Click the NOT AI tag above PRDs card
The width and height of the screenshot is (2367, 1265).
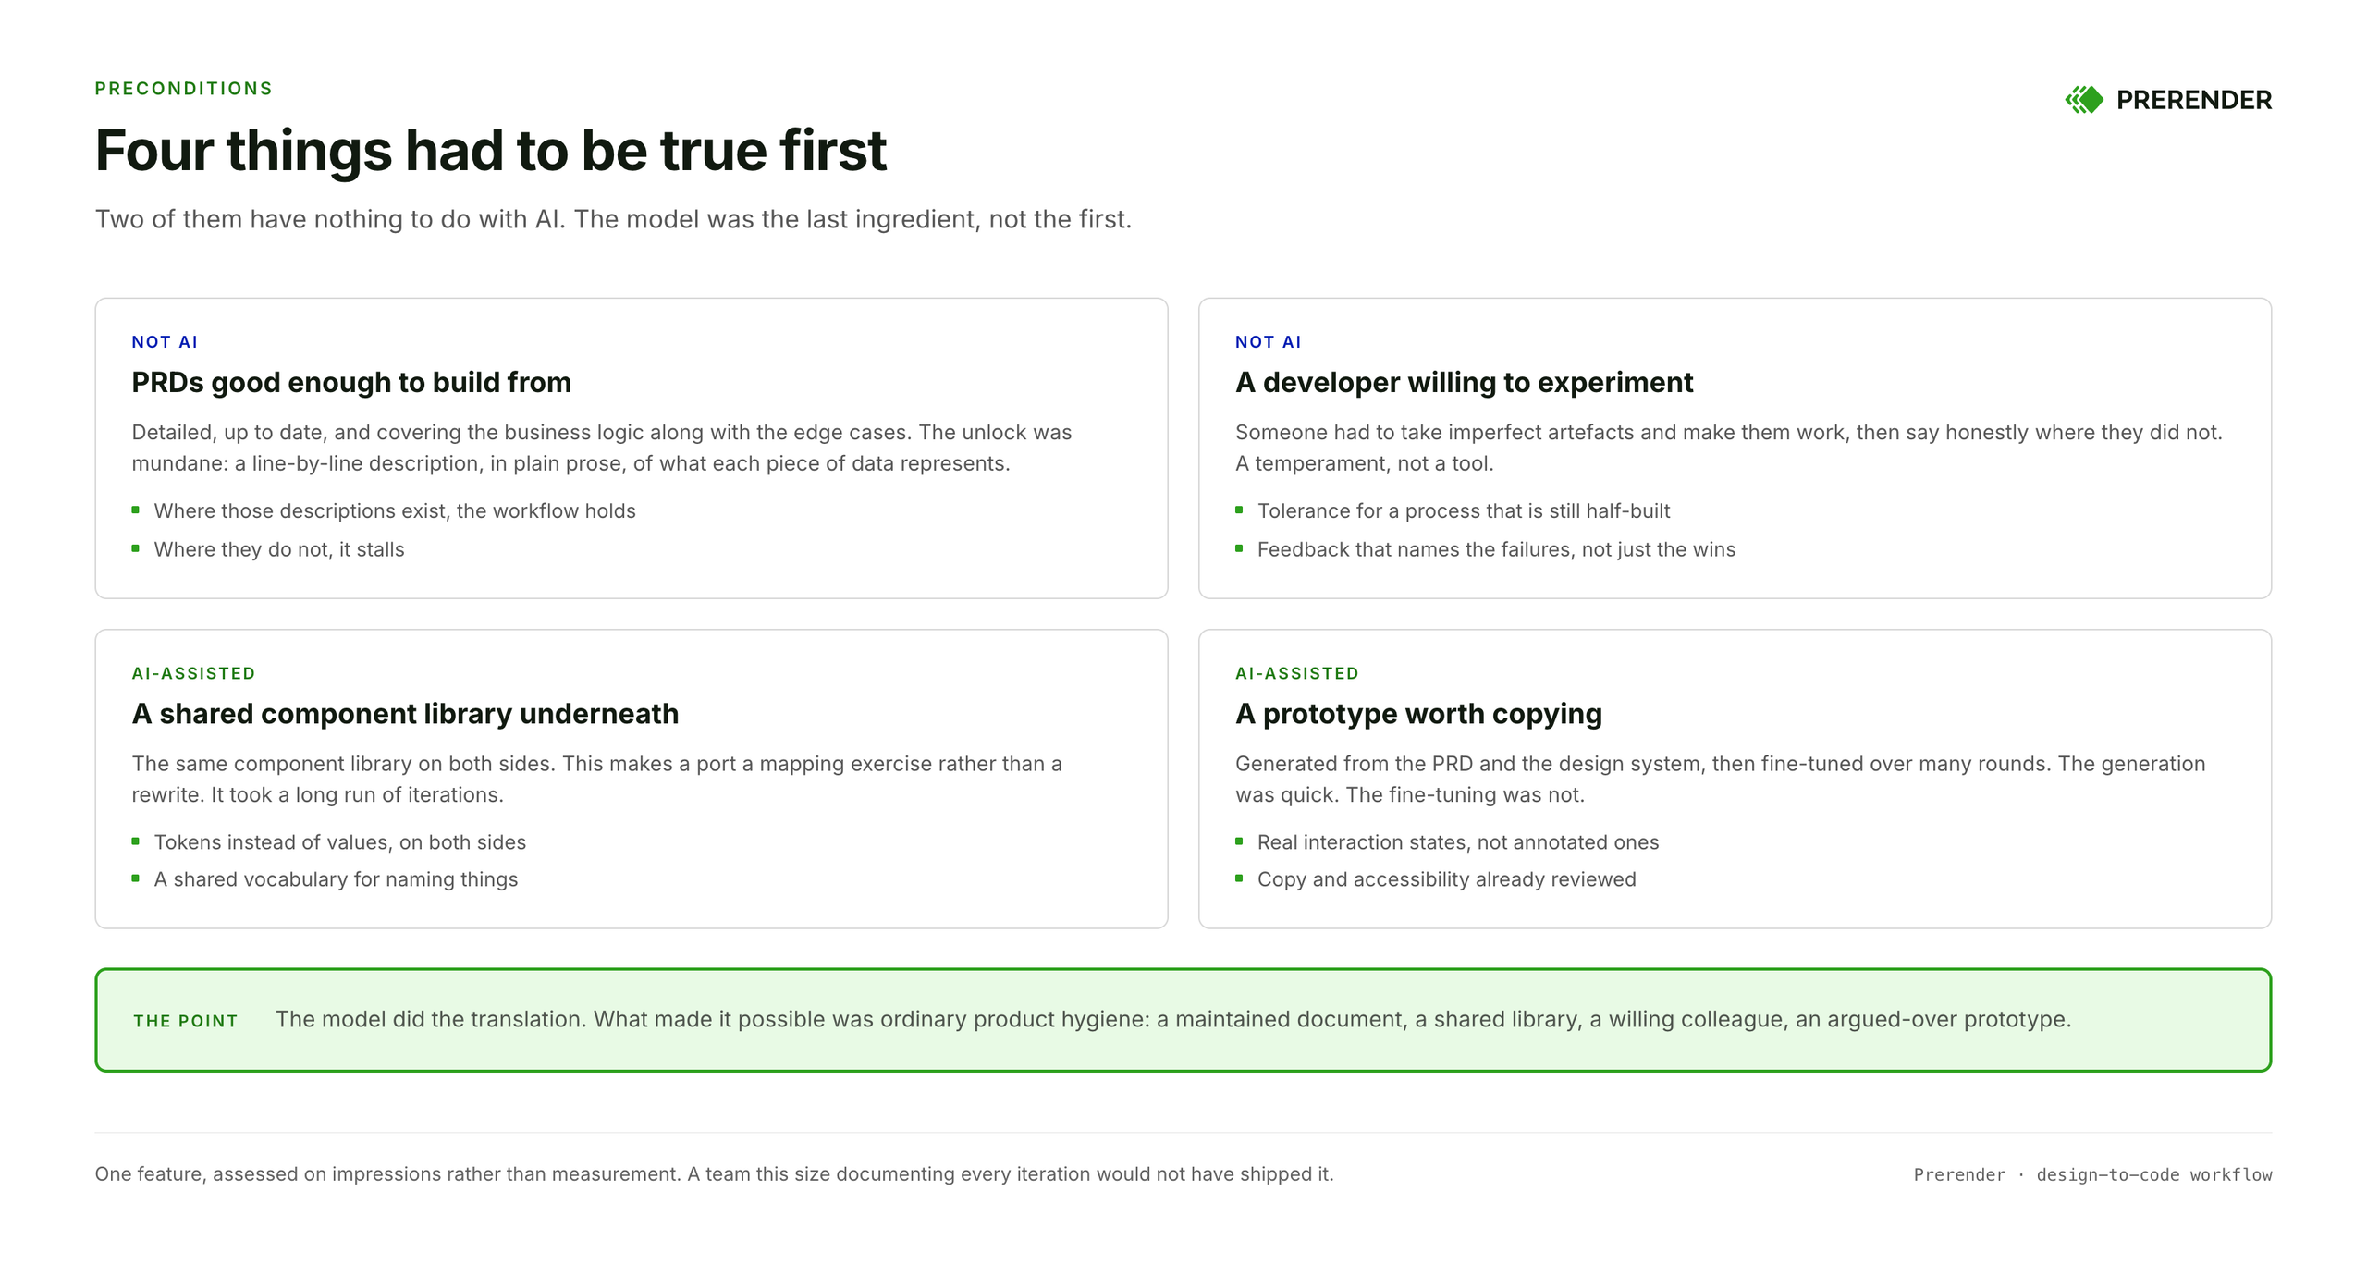click(x=165, y=342)
